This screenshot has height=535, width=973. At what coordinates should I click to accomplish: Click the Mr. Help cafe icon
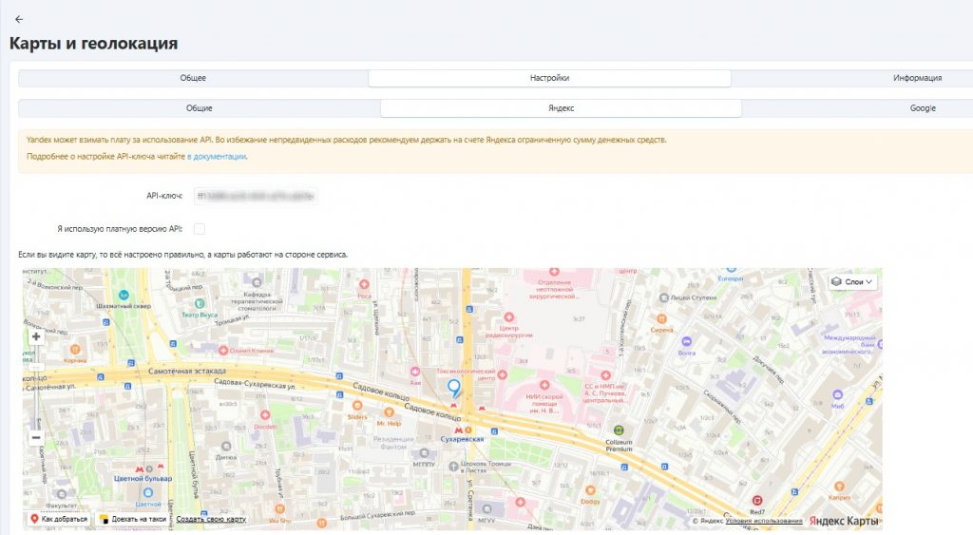[x=389, y=412]
